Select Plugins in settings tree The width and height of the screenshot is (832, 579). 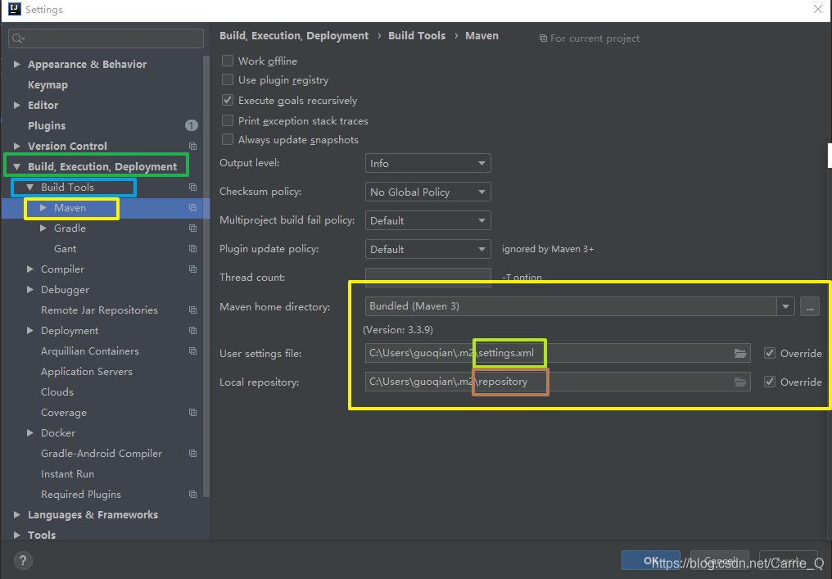47,126
